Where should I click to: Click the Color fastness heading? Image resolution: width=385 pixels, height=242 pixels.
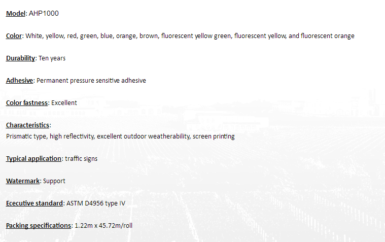tap(27, 102)
